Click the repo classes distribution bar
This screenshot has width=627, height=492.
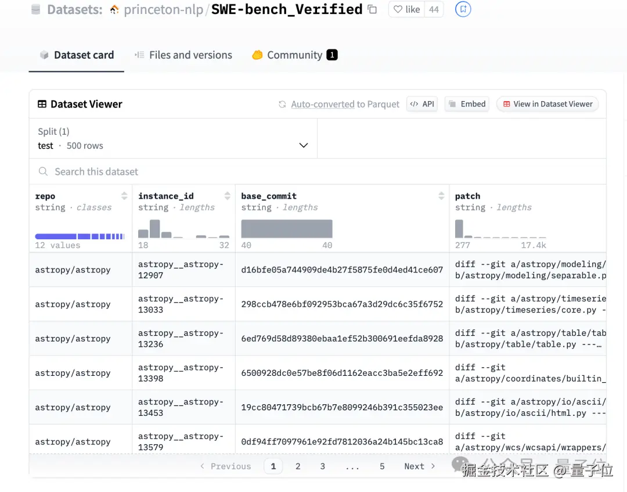coord(80,236)
